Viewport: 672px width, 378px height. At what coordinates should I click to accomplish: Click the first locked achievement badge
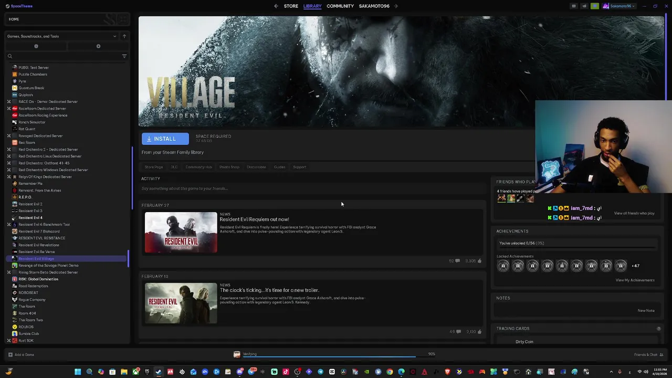pyautogui.click(x=503, y=266)
